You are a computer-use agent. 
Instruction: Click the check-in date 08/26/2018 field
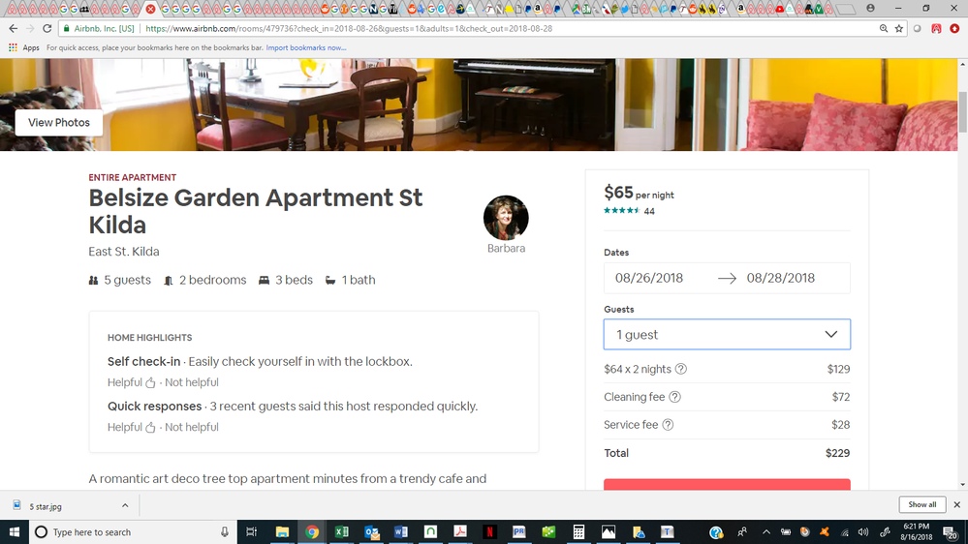pos(649,278)
